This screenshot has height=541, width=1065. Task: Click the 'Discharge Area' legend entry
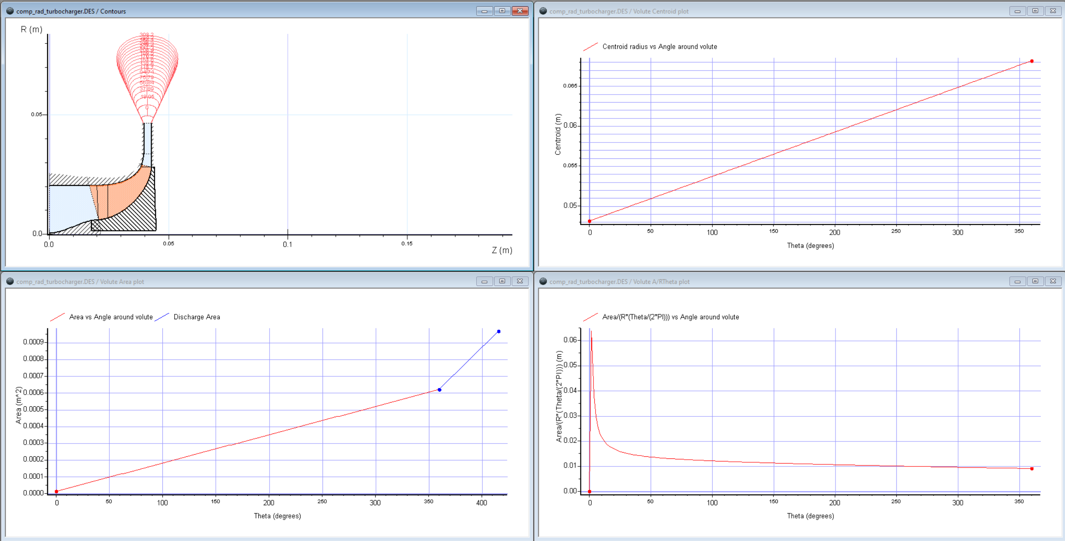coord(197,317)
